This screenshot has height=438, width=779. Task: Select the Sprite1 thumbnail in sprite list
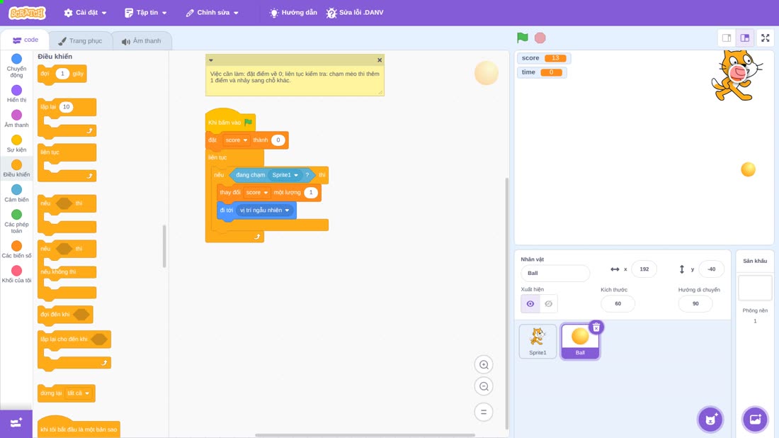538,341
